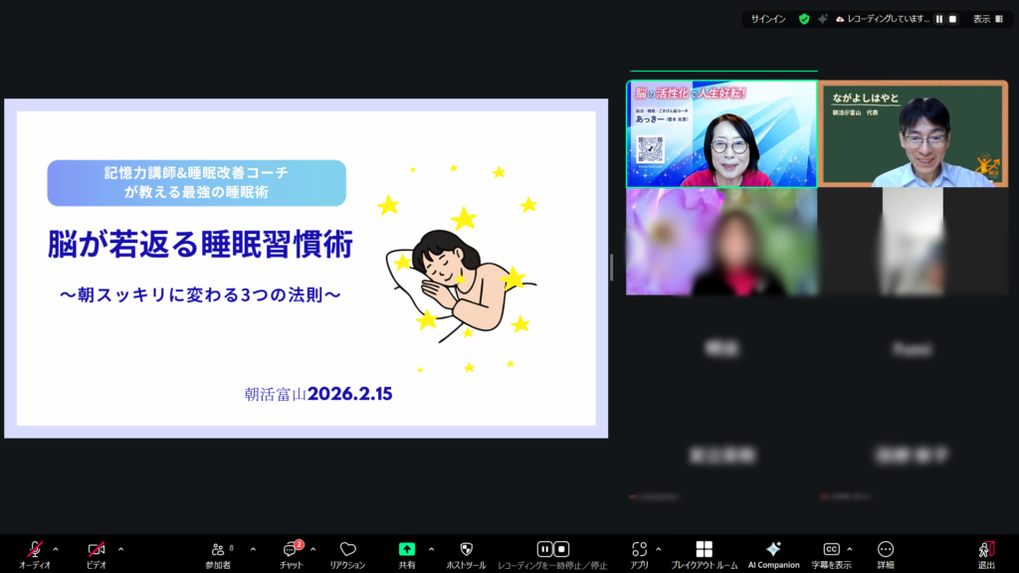Click the green 共有 share screen icon
Screen dimensions: 1019x573
click(x=407, y=549)
